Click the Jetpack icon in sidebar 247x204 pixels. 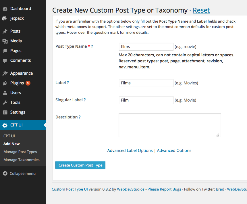[5, 18]
